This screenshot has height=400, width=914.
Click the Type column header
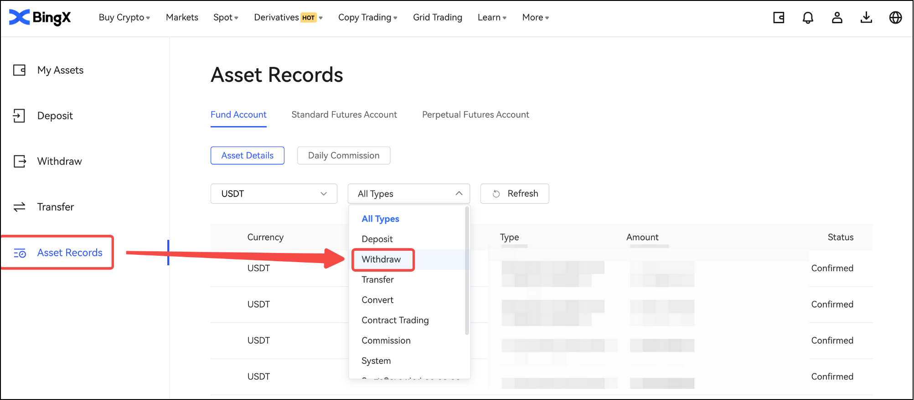[509, 237]
